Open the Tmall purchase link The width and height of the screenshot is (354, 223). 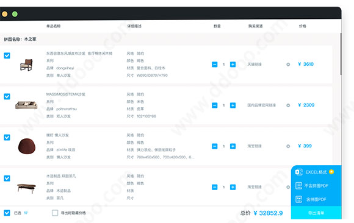point(255,65)
